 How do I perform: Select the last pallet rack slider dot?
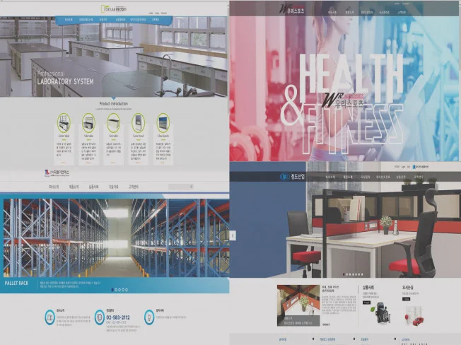pos(127,290)
